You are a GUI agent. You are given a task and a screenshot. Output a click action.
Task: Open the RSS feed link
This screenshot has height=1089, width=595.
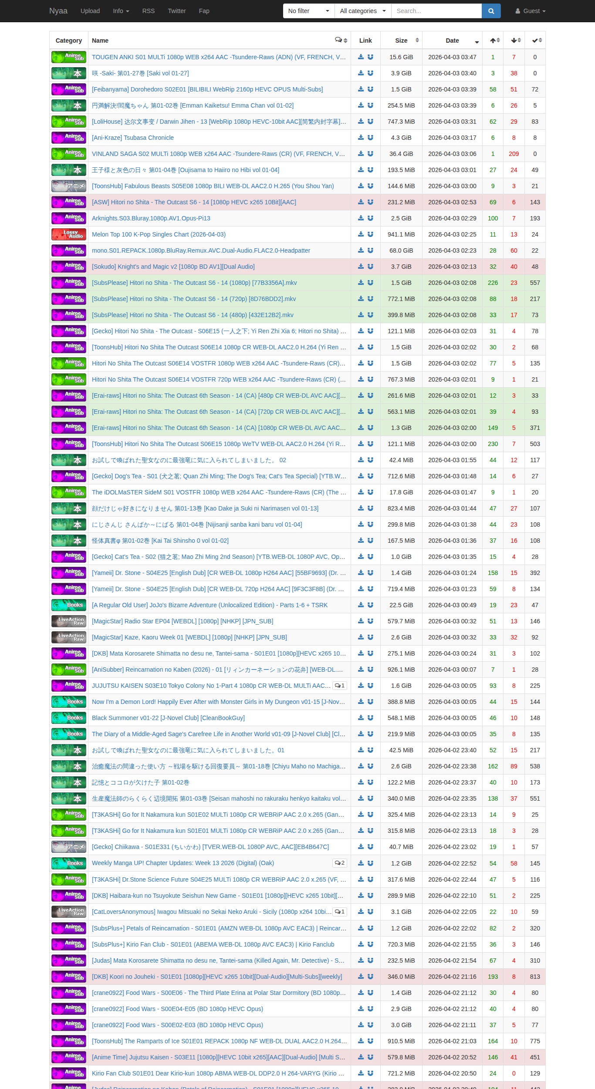point(149,11)
